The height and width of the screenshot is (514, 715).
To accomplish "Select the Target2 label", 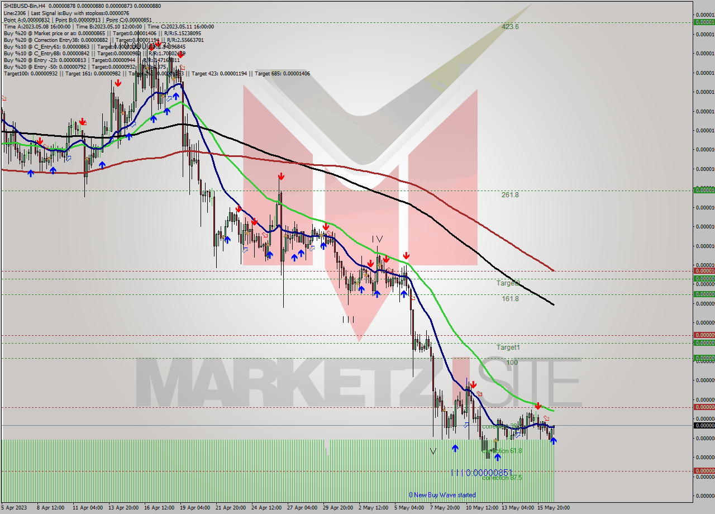I will pyautogui.click(x=508, y=283).
